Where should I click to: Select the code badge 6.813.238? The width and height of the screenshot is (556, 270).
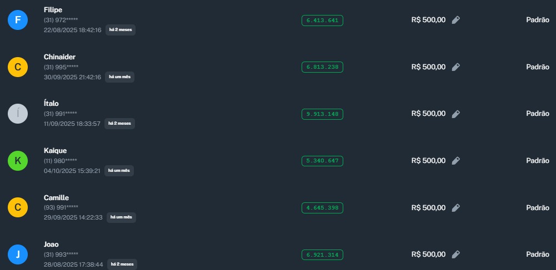[322, 67]
